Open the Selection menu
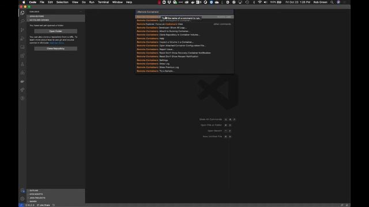Screen dimensions: 369x207 [62, 2]
